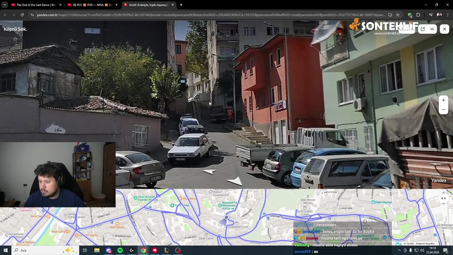Open Chrome tab search dropdown

click(x=5, y=5)
